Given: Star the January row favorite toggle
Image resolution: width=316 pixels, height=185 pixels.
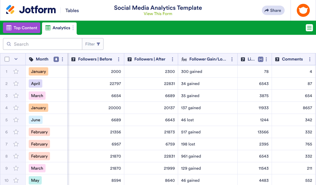Looking at the screenshot, I should point(16,71).
